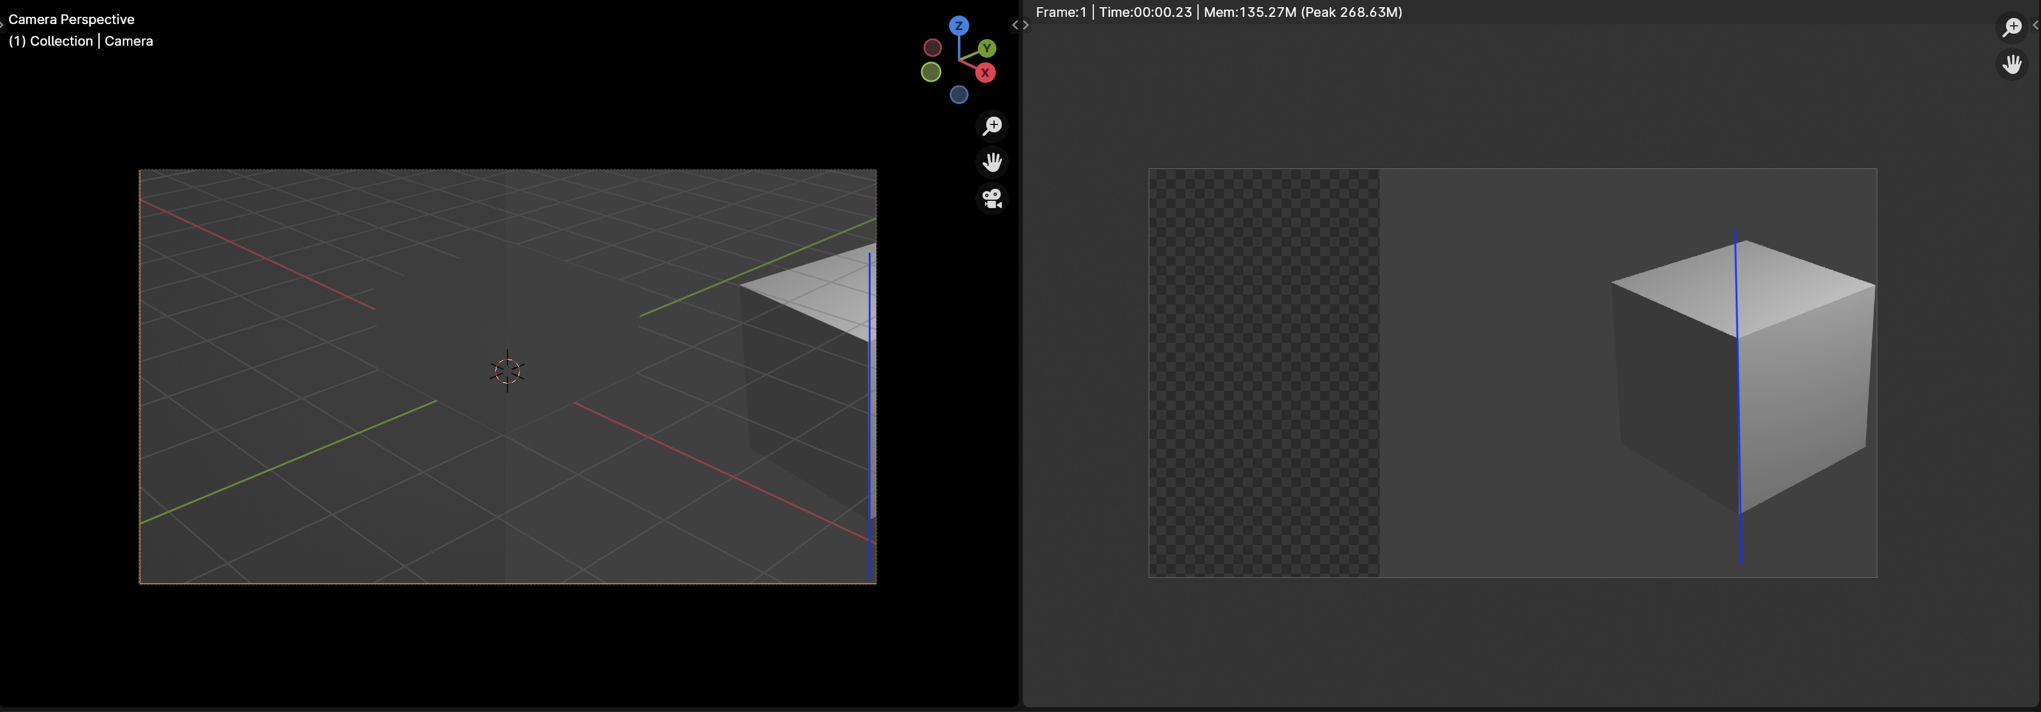Click the zoom magnifier in 3D viewport
The height and width of the screenshot is (712, 2041).
992,126
